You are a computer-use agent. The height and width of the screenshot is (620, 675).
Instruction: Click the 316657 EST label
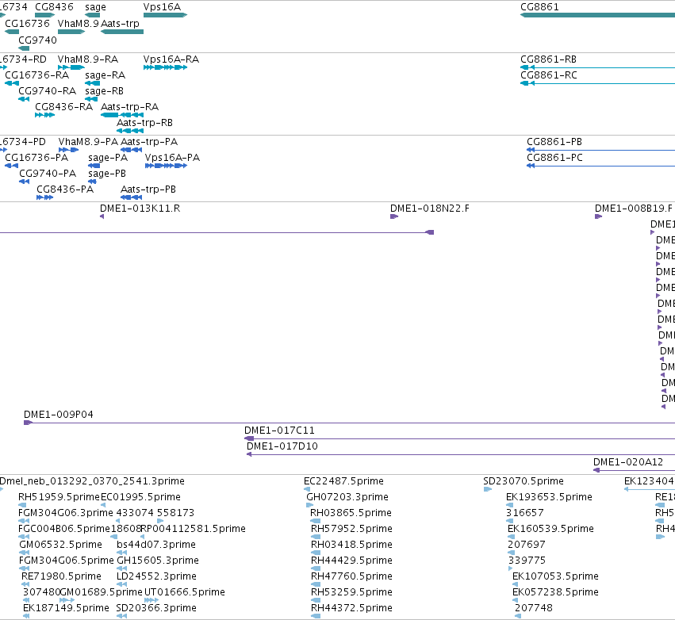click(x=525, y=513)
